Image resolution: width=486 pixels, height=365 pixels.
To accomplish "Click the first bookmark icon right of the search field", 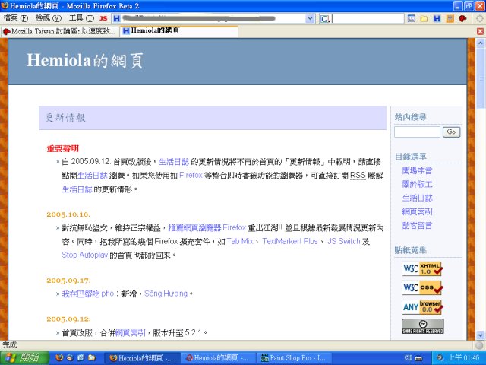I will click(x=411, y=18).
